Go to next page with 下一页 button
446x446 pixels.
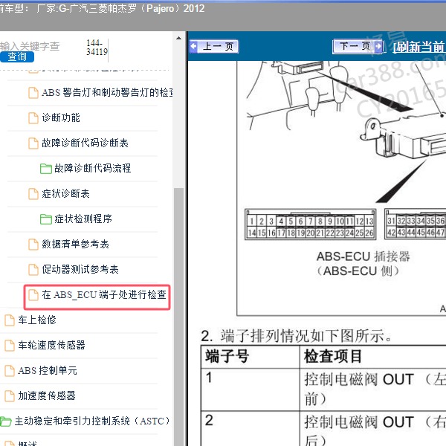358,46
